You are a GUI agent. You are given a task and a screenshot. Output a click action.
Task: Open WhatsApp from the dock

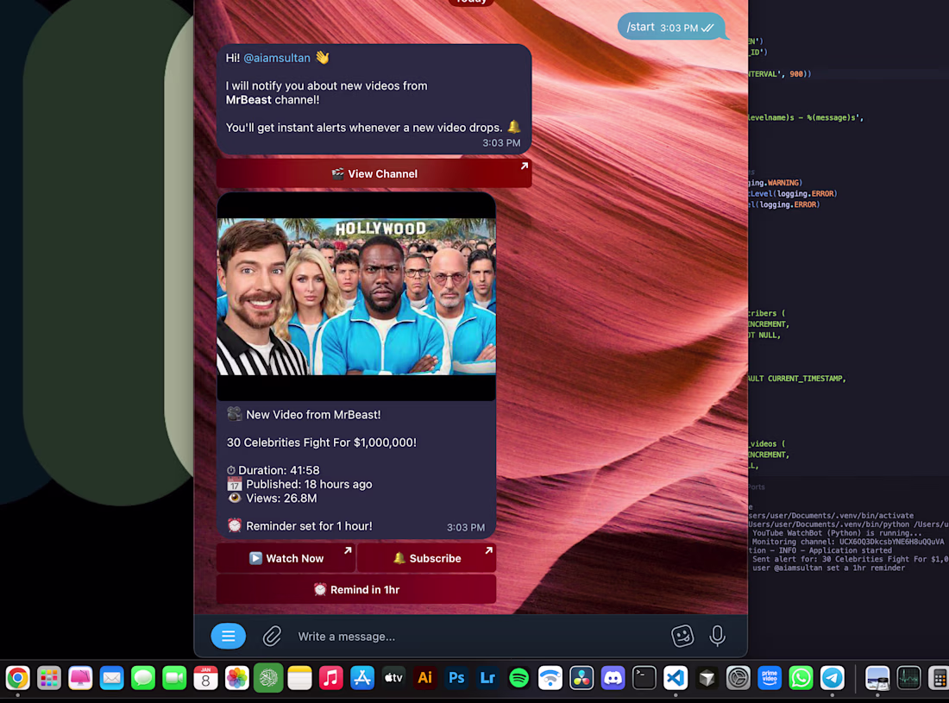tap(801, 678)
